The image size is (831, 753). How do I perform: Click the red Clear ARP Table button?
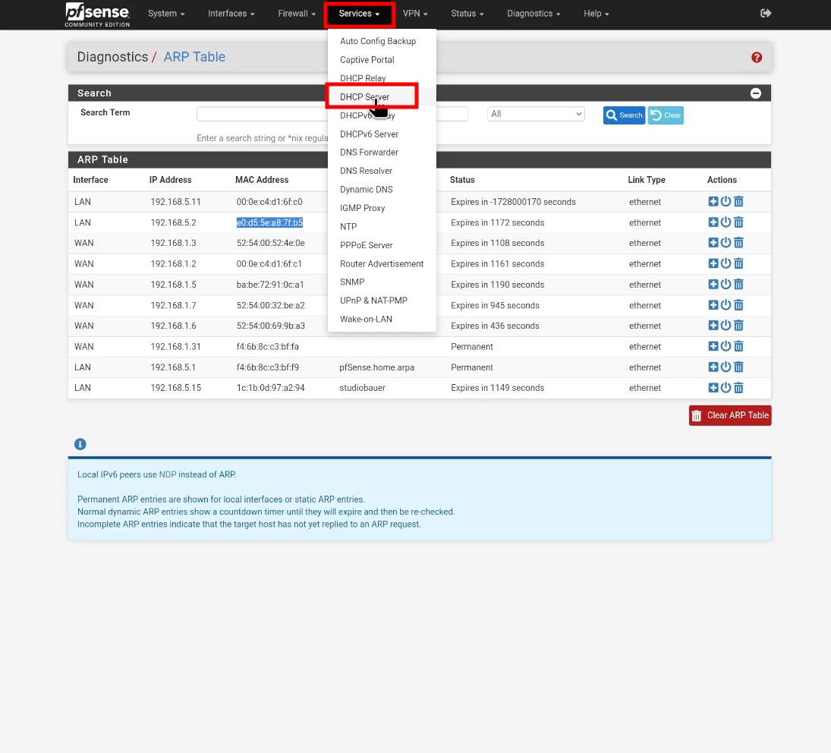click(730, 415)
